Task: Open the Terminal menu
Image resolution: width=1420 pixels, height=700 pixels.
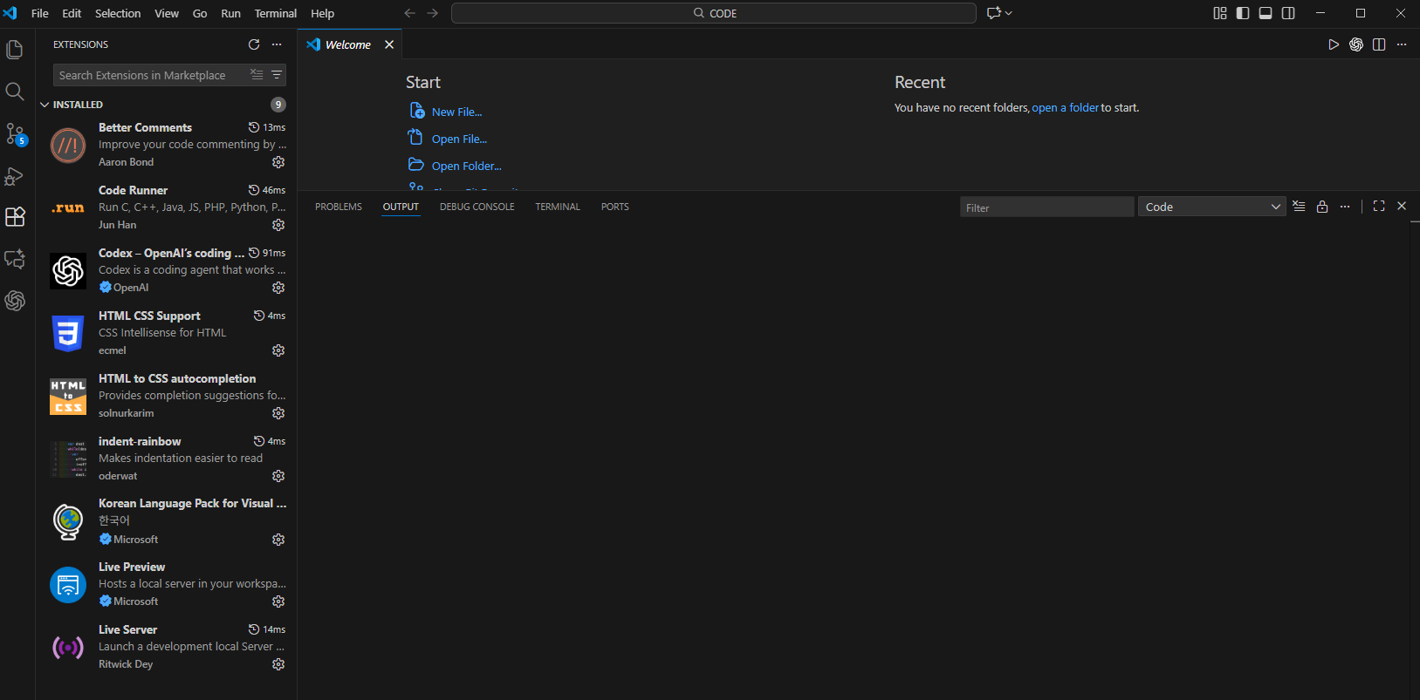Action: 276,13
